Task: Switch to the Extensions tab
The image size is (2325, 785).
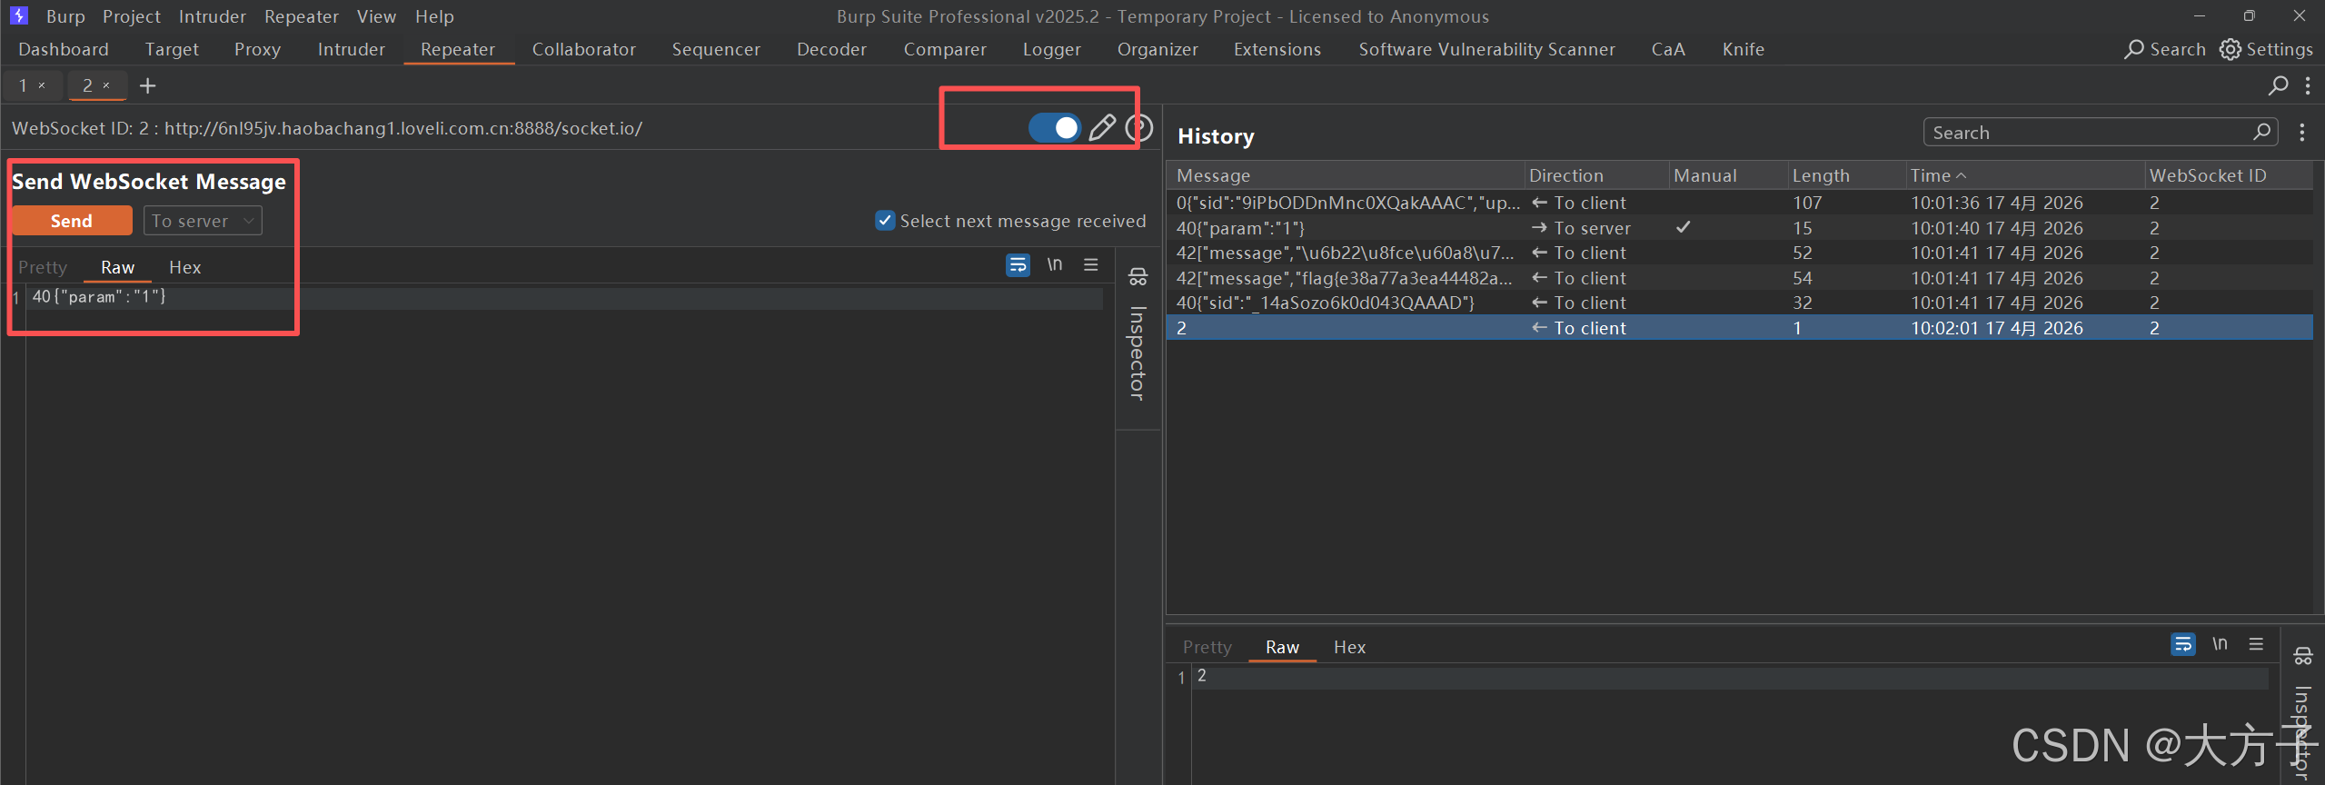Action: click(1277, 49)
